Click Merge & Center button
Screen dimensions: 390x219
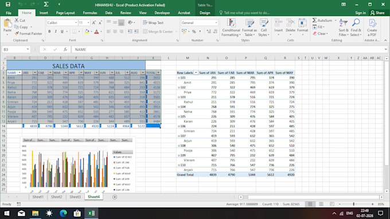tap(158, 32)
